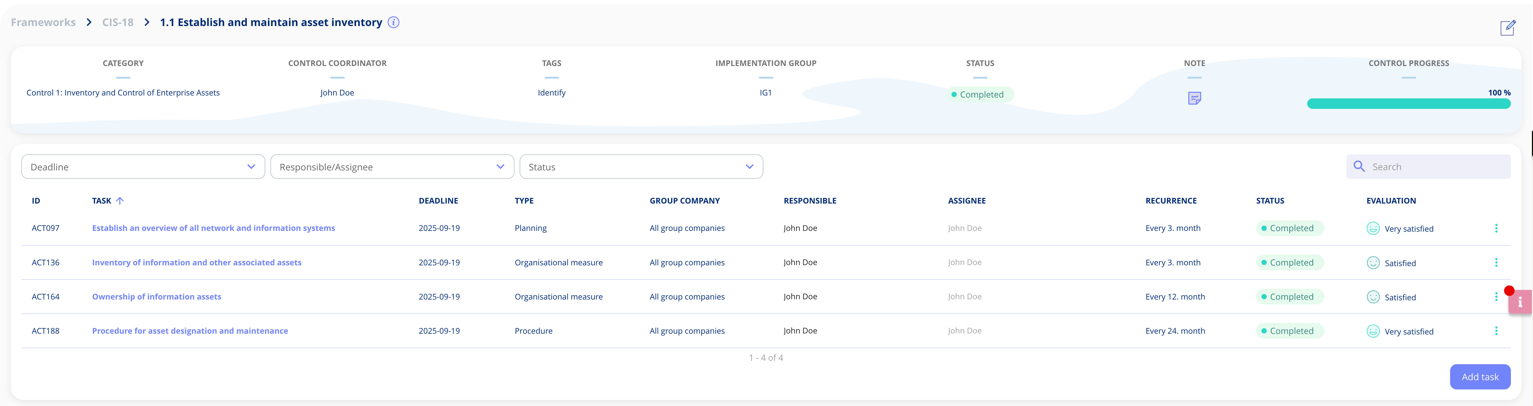
Task: Open Ownership of information assets task
Action: coord(157,297)
